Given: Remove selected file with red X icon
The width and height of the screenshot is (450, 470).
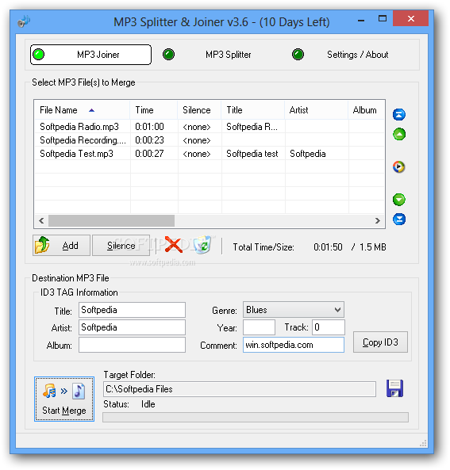Looking at the screenshot, I should 174,245.
